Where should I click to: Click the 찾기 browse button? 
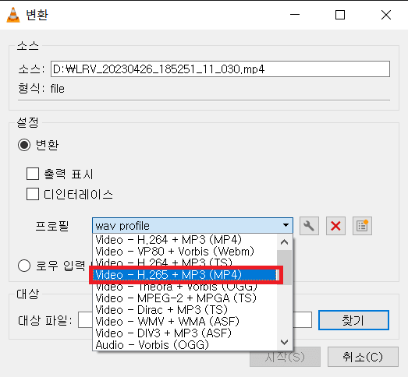point(353,320)
